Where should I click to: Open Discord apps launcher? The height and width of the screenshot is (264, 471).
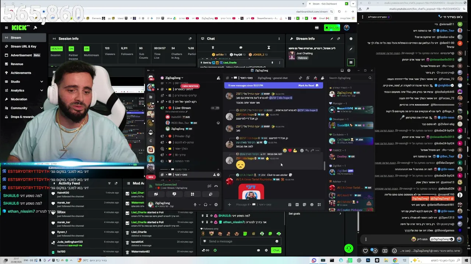(319, 205)
